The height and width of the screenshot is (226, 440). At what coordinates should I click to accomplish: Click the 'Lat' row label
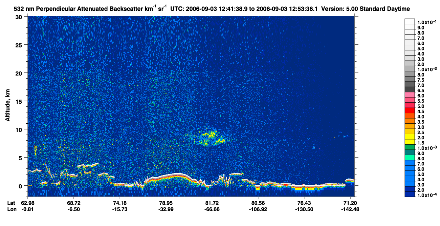(11, 203)
